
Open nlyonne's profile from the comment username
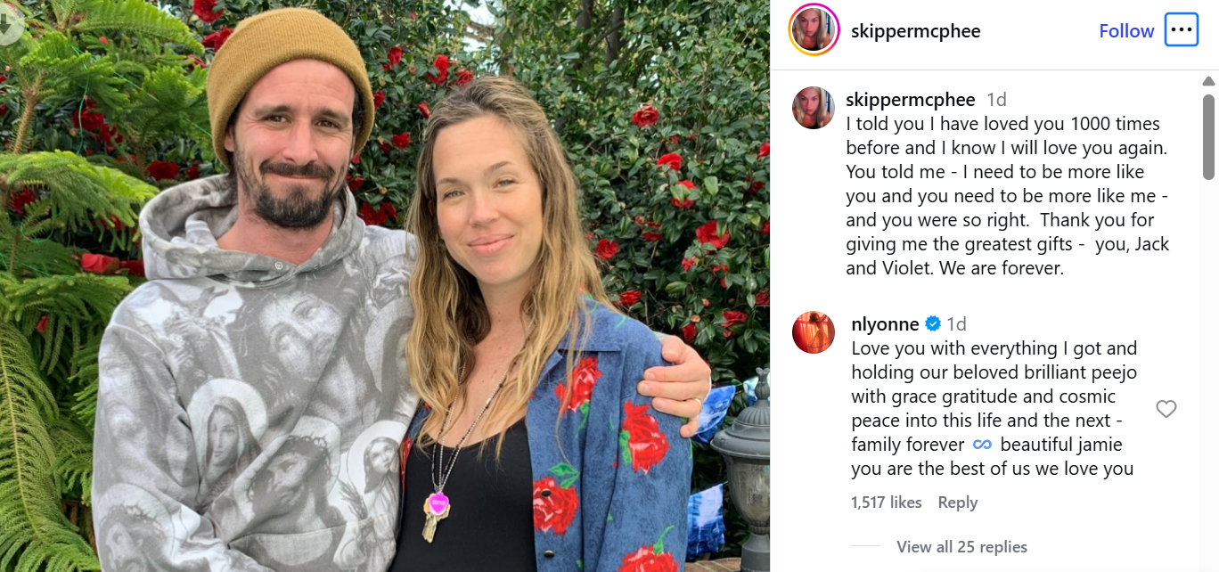click(883, 324)
